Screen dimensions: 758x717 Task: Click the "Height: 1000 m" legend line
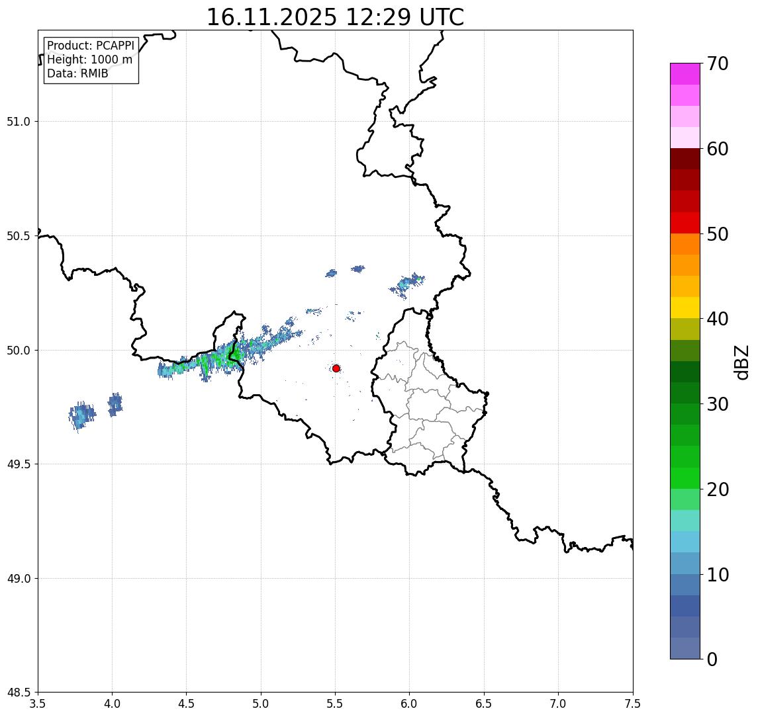tap(89, 60)
